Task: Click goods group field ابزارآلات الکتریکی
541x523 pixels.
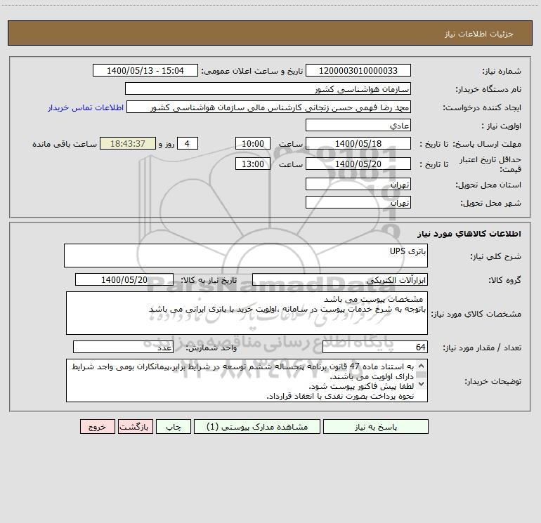Action: click(x=340, y=279)
